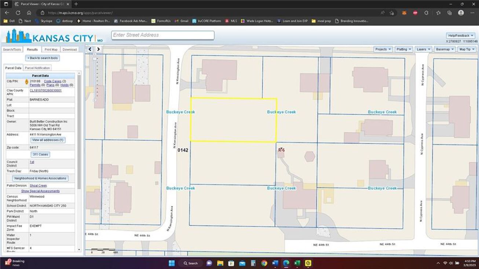Screen dimensions: 479x269
Task: Open the browser profile avatar
Action: (461, 12)
